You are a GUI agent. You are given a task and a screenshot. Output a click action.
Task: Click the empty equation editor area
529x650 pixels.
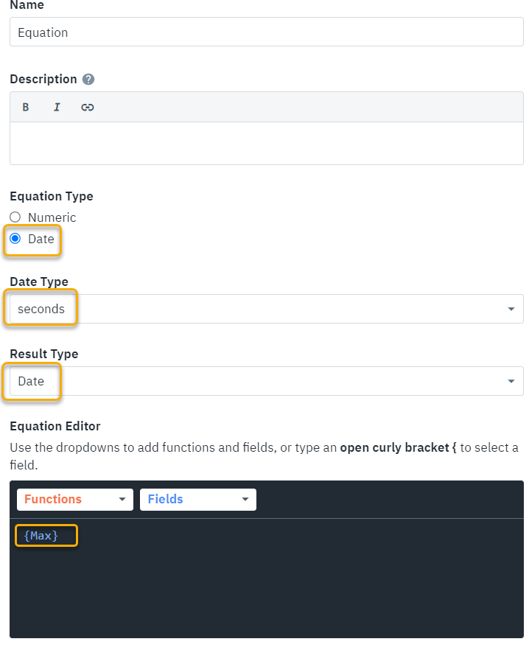(266, 590)
